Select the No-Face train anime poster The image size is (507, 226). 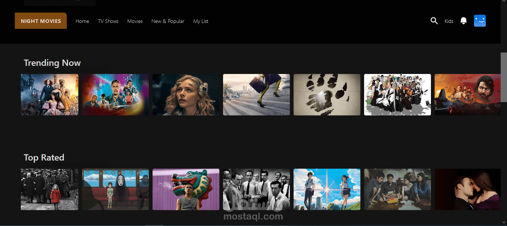pos(115,189)
